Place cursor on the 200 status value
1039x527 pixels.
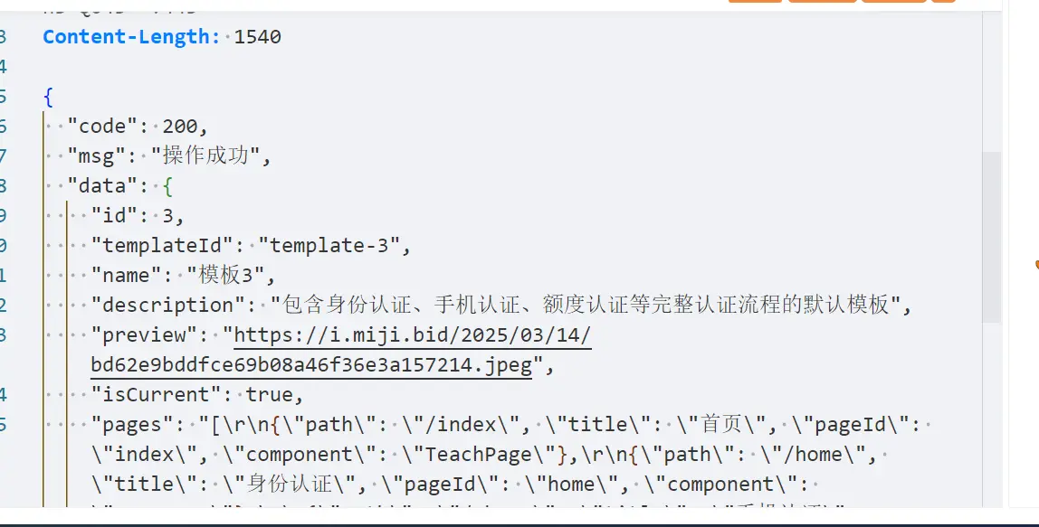(x=186, y=127)
